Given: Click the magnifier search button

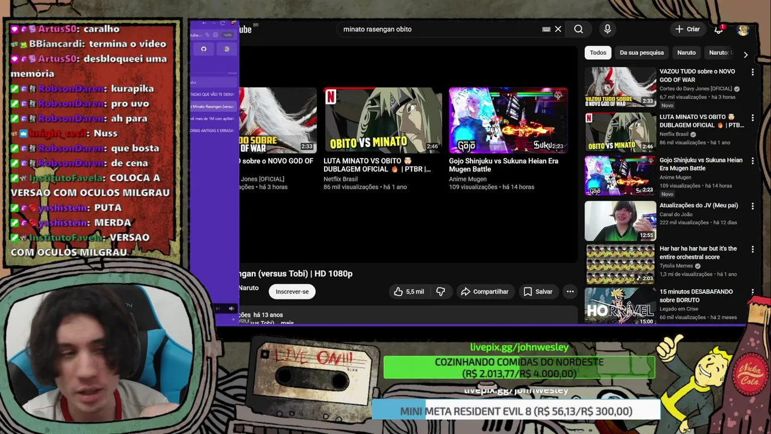Looking at the screenshot, I should [x=578, y=29].
